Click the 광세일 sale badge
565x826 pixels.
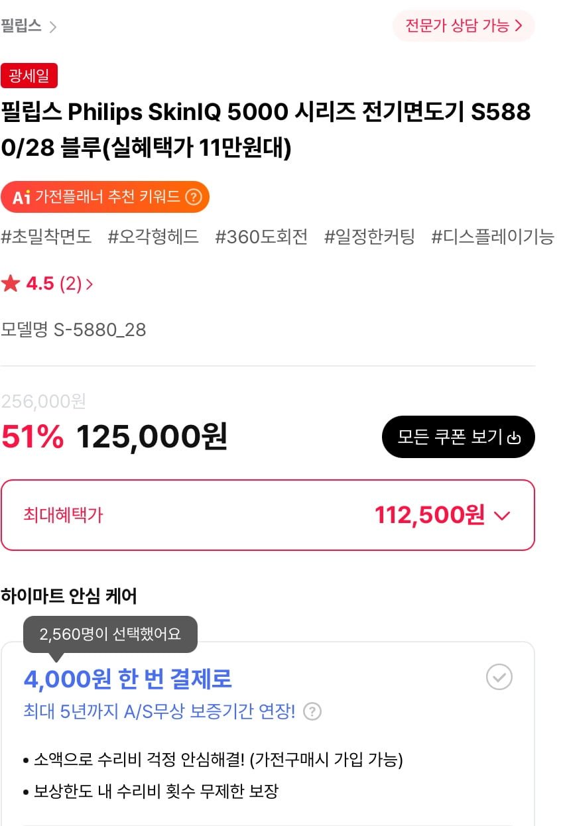pyautogui.click(x=29, y=76)
